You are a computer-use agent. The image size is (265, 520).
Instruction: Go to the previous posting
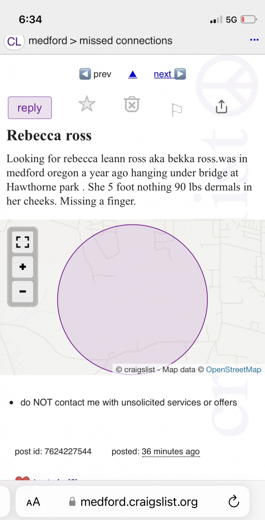click(x=96, y=74)
